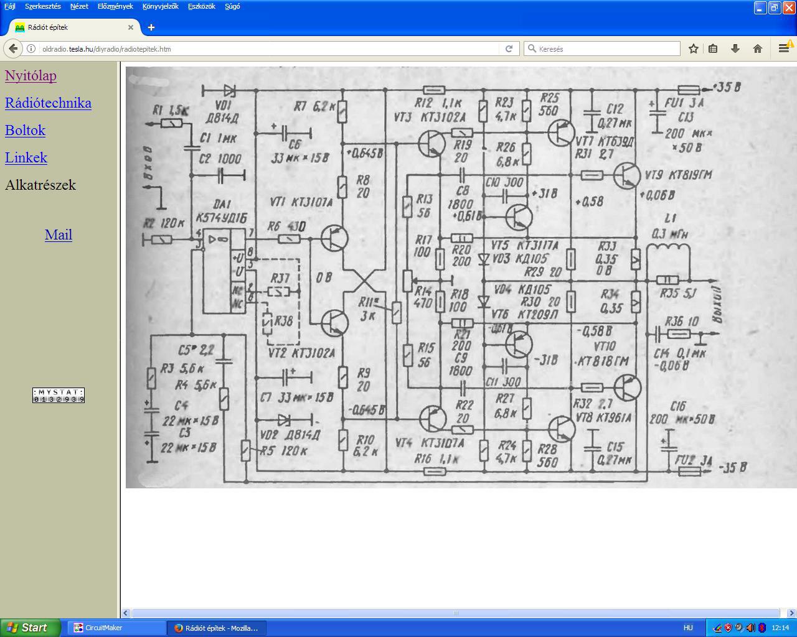Go back with the browser back arrow

[x=13, y=49]
